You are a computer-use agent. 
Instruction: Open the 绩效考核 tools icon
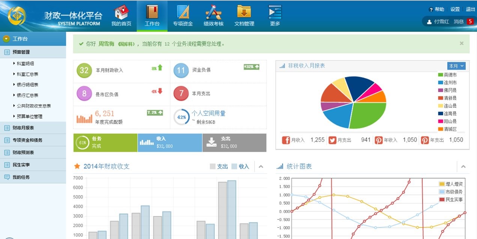click(x=214, y=12)
